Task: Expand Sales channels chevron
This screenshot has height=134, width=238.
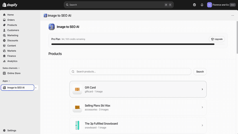Action: coord(19,68)
